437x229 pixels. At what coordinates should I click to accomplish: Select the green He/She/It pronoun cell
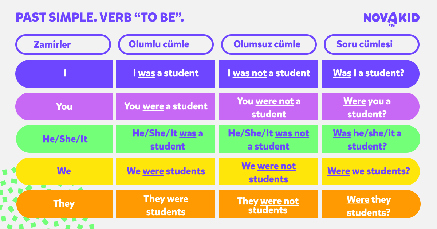click(64, 139)
